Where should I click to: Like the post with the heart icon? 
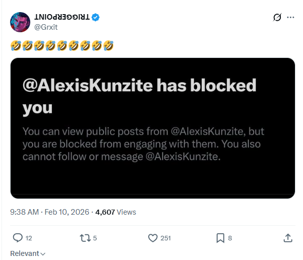click(153, 238)
